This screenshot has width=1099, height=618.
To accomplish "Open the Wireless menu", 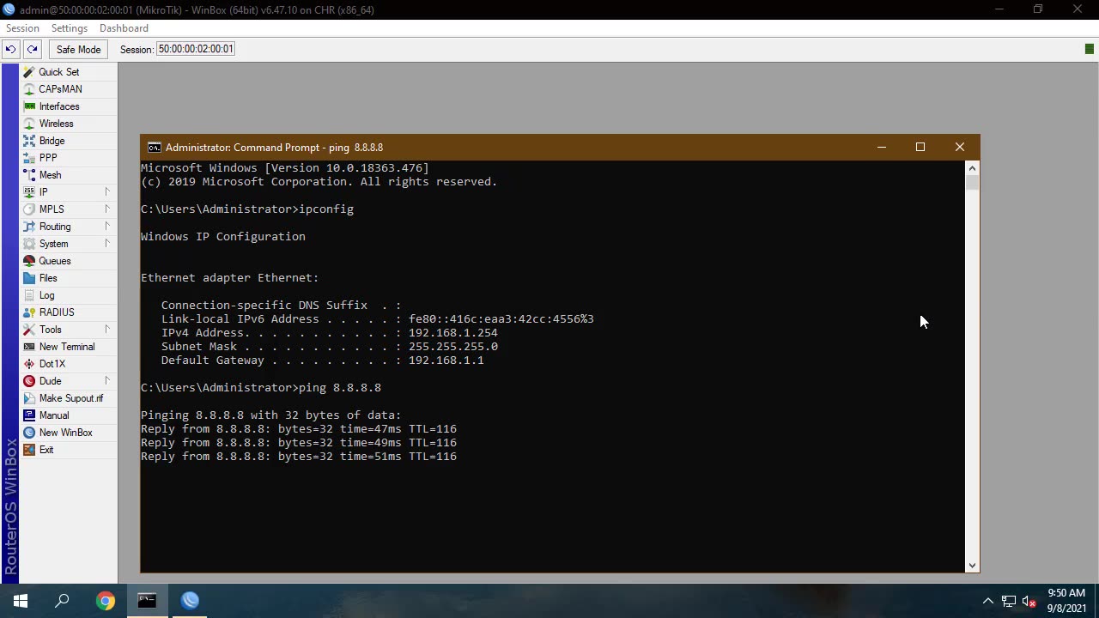I will click(x=56, y=124).
